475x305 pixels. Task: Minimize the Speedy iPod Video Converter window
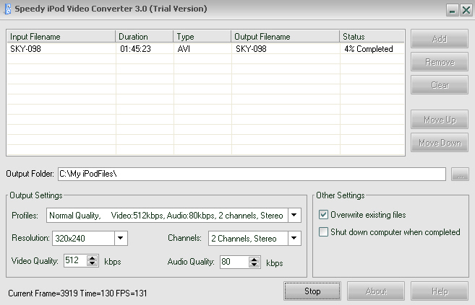point(452,11)
